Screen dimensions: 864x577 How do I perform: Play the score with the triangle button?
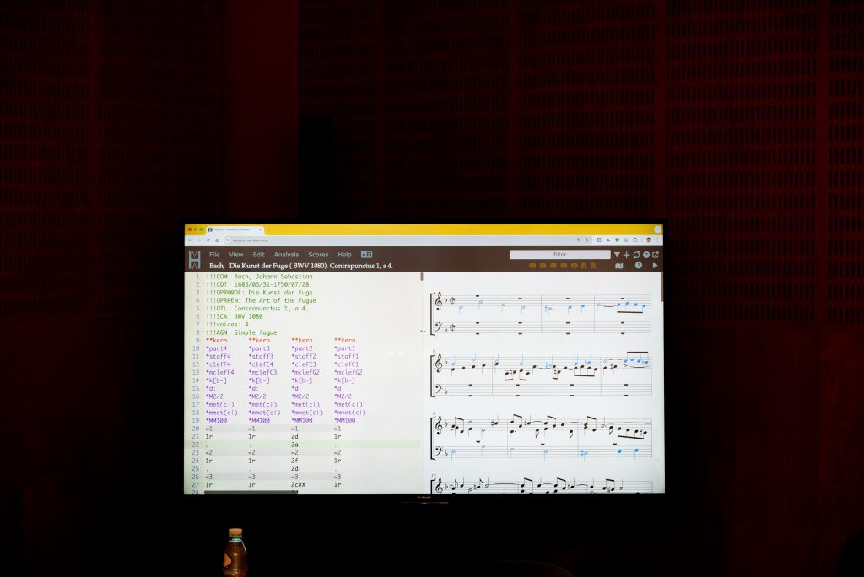pyautogui.click(x=655, y=266)
